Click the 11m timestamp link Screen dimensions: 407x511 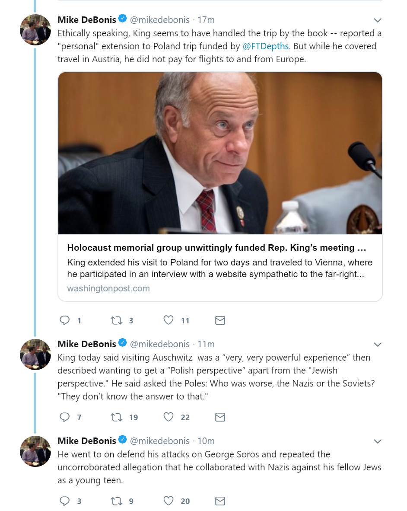tap(206, 344)
